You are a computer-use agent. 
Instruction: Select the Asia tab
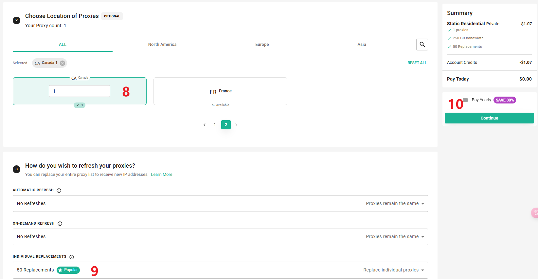362,45
